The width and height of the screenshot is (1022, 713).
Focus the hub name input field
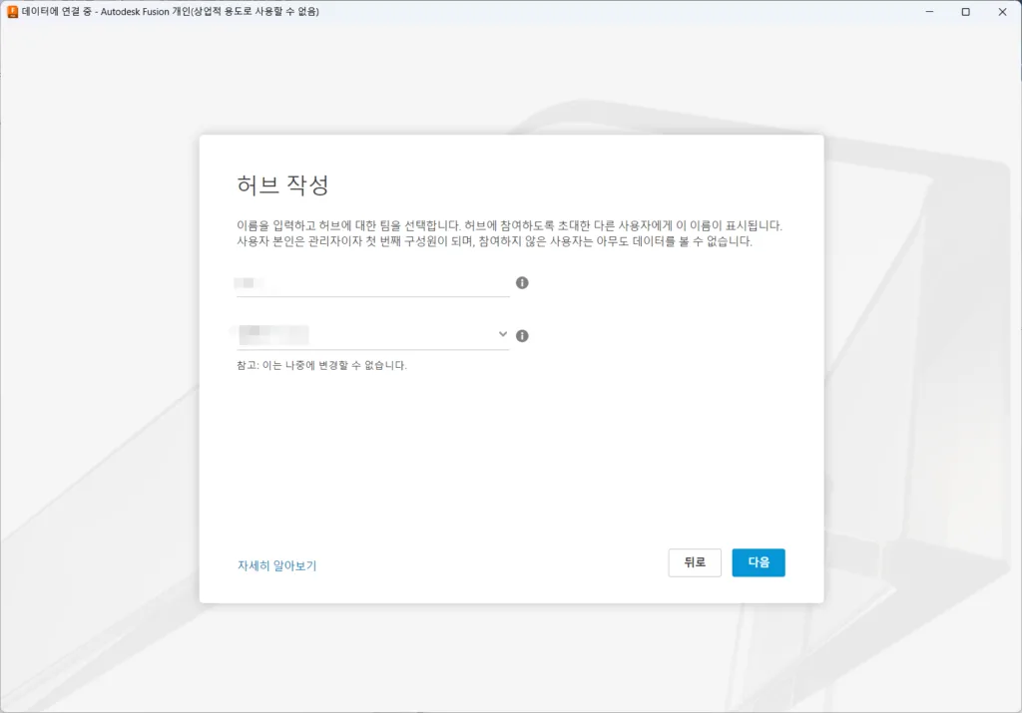[x=373, y=283]
